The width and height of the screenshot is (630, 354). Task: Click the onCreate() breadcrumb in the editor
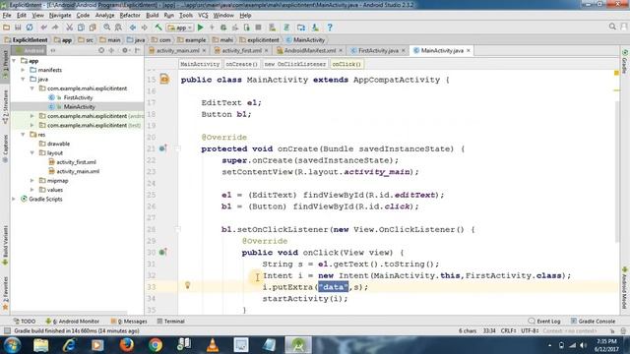(241, 64)
